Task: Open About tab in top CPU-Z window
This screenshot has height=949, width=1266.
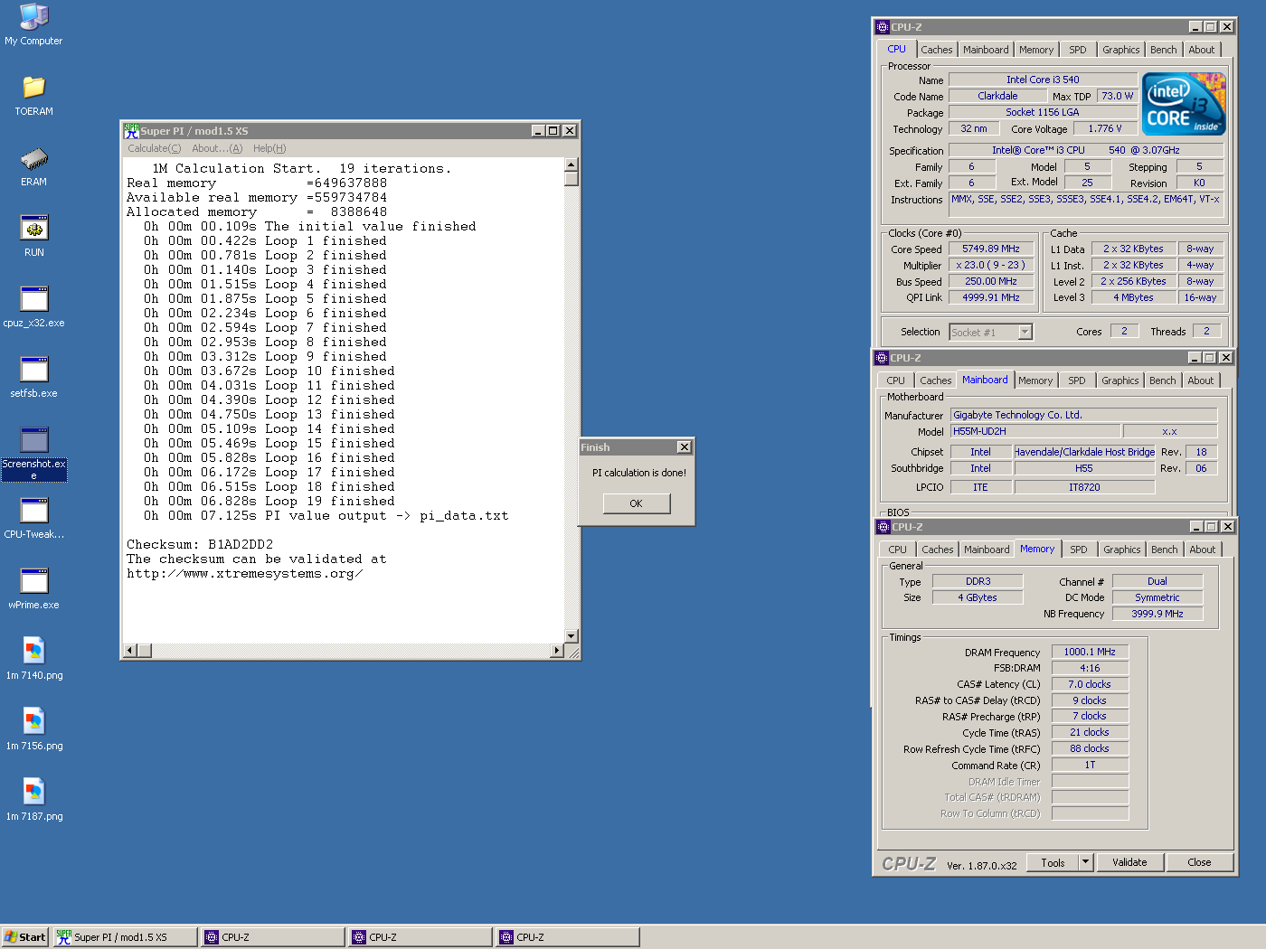Action: pos(1202,50)
